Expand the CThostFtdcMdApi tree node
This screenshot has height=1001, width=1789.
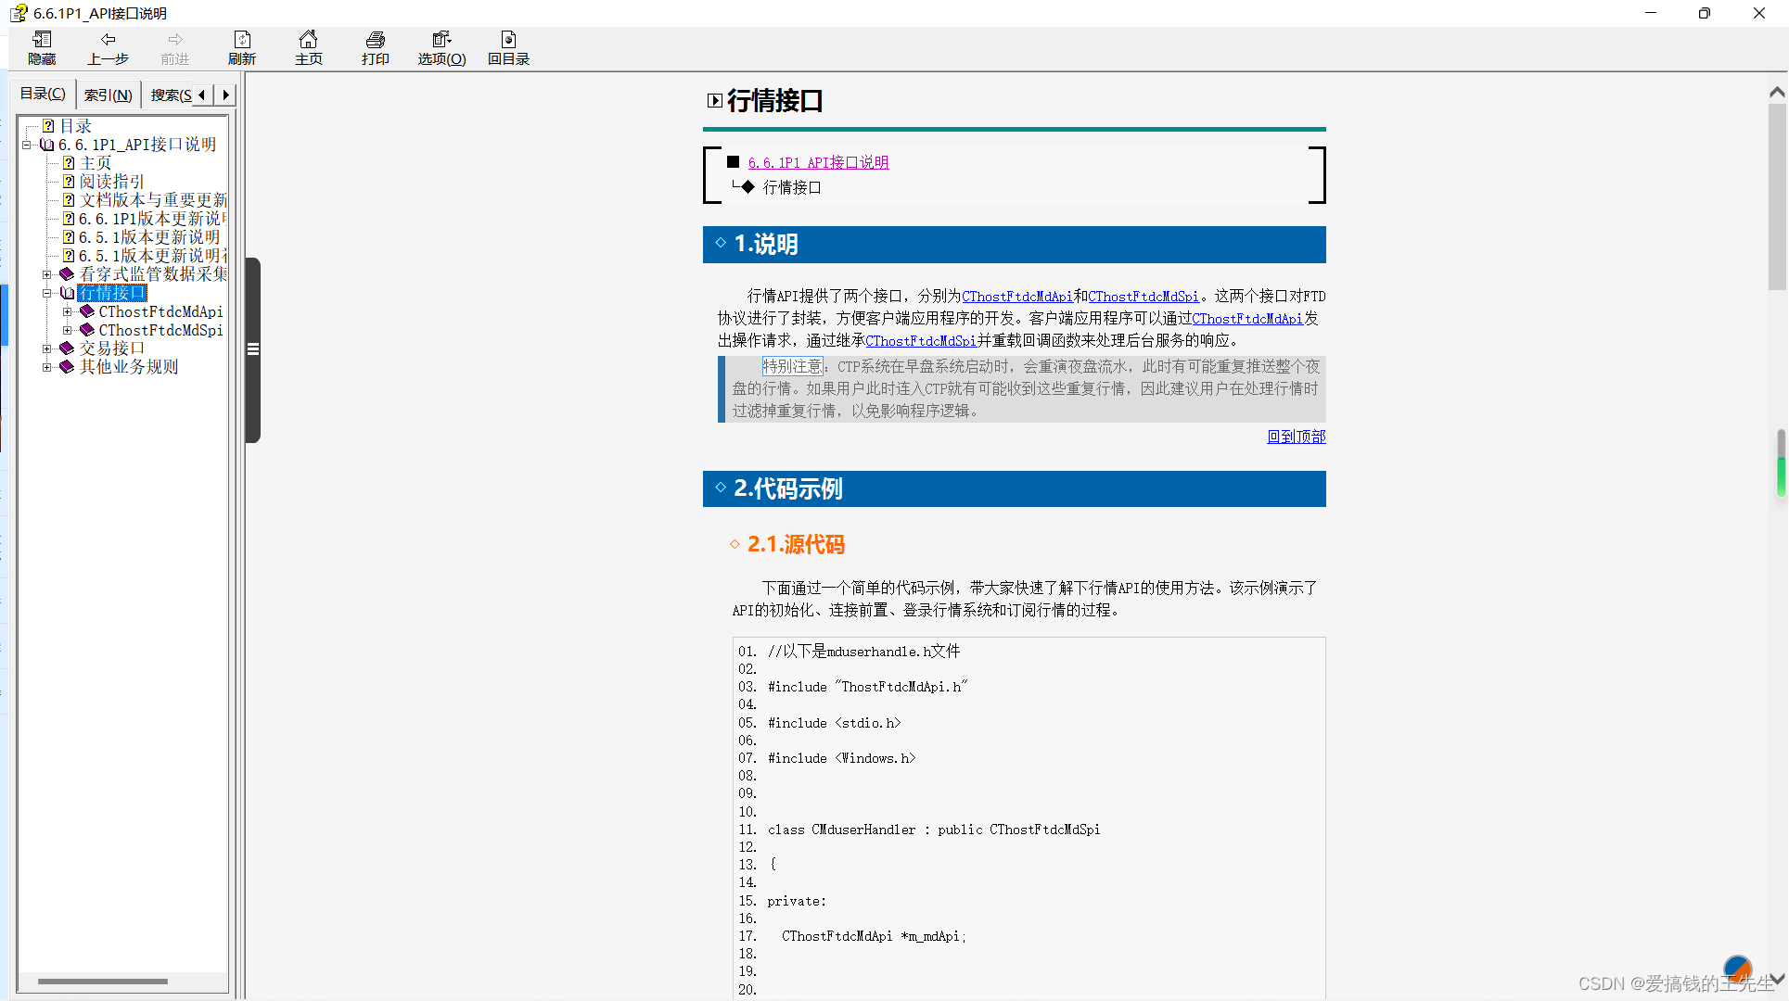pyautogui.click(x=68, y=312)
